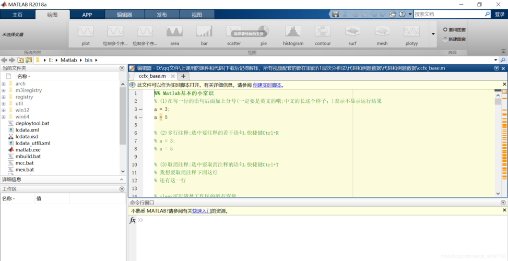Image resolution: width=508 pixels, height=261 pixels.
Task: Open the 当前文件夹 panel actions menu
Action: (122, 68)
